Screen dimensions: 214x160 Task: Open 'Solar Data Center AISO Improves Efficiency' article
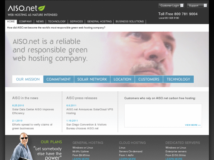pyautogui.click(x=33, y=111)
